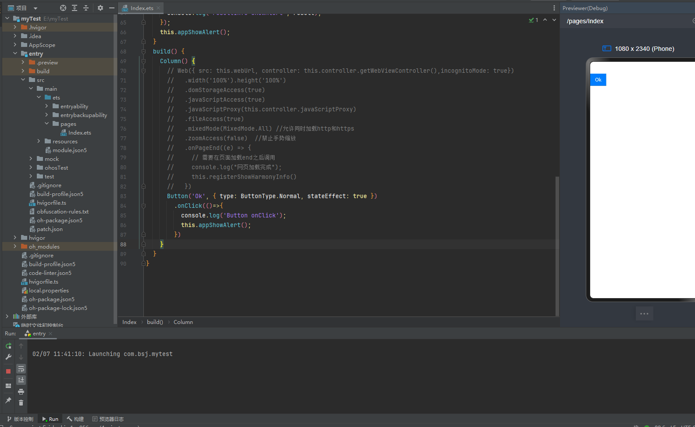
Task: Clear Run console with trash icon
Action: pos(21,403)
